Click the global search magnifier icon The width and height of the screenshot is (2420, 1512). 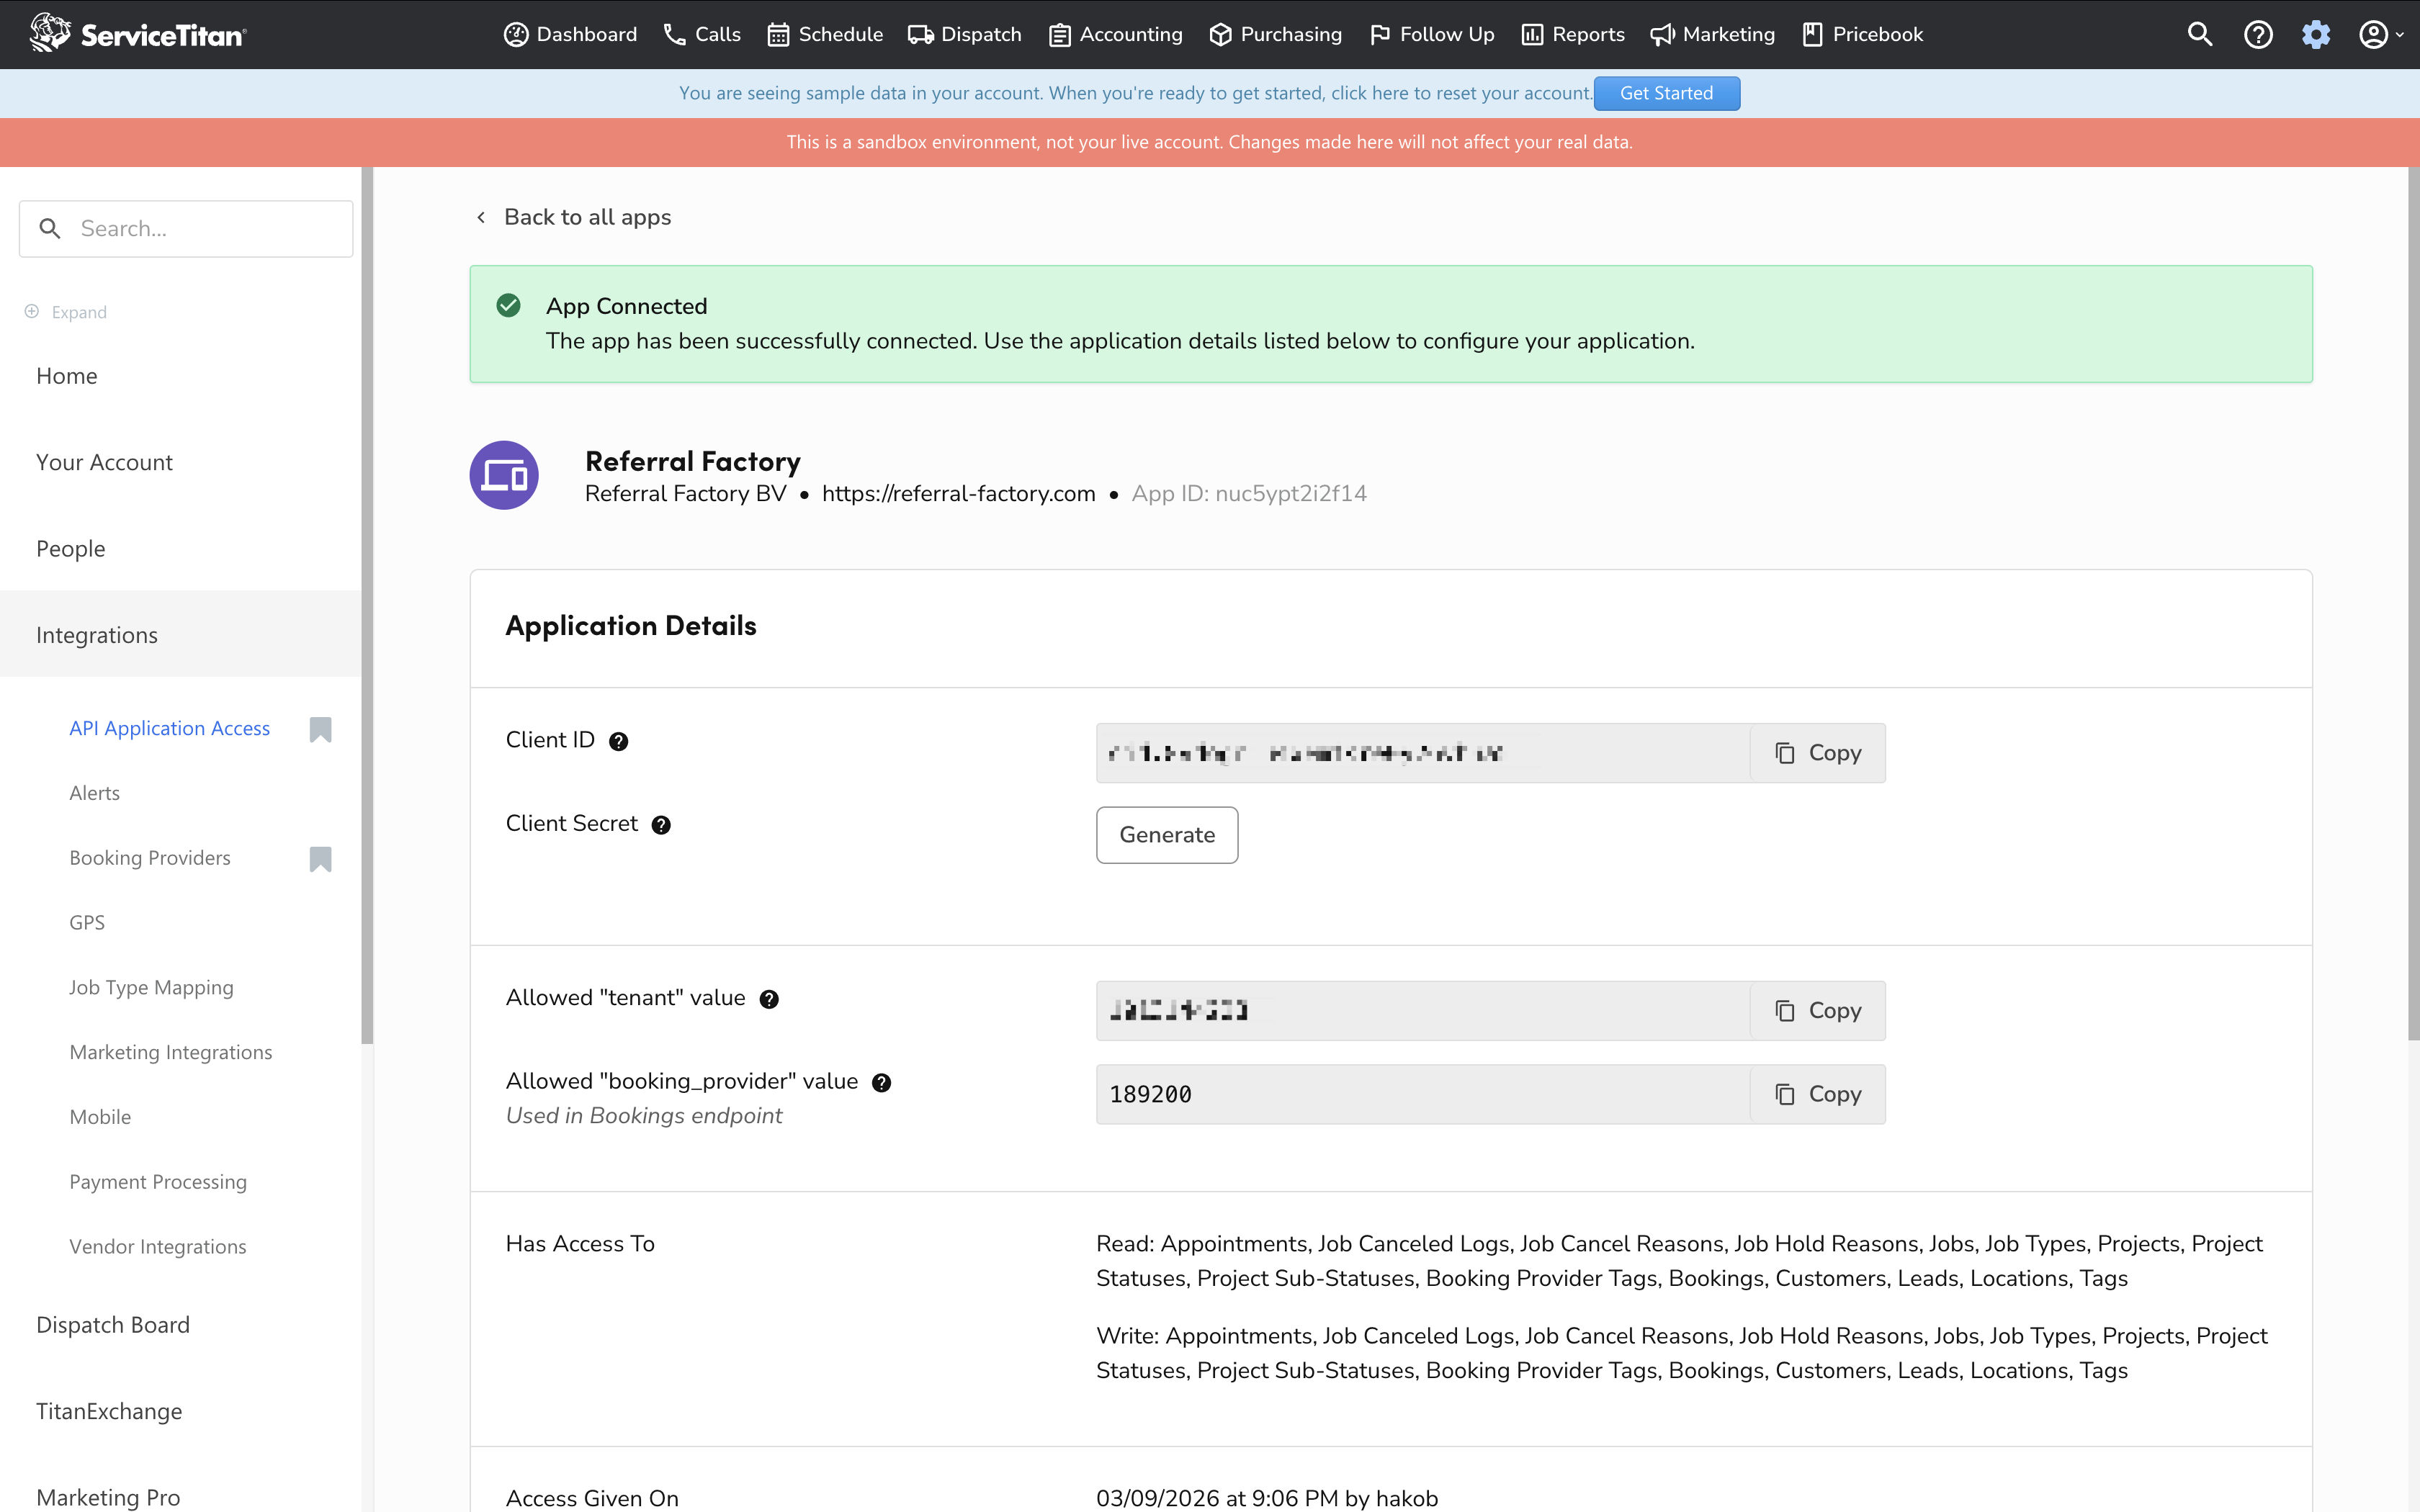coord(2200,34)
